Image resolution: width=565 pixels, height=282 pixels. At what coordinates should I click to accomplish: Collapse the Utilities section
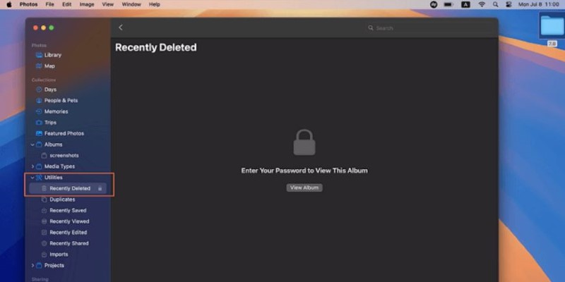(x=32, y=178)
